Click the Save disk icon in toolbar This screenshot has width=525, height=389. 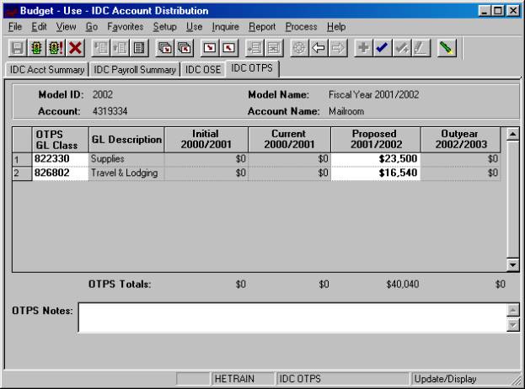[x=17, y=50]
